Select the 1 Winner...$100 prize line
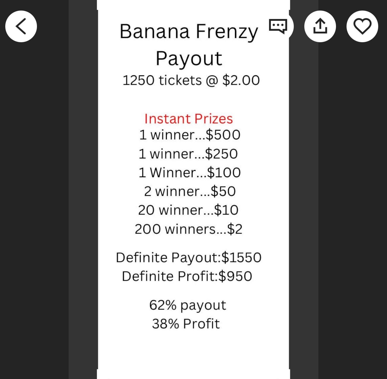 [x=190, y=172]
